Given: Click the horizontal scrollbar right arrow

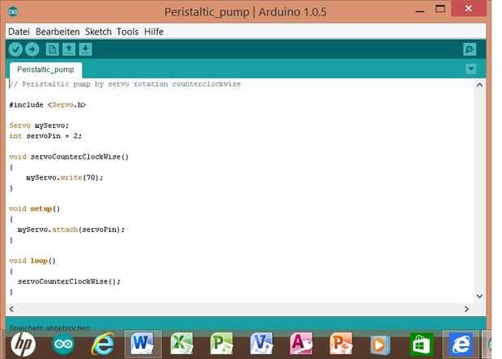Looking at the screenshot, I should click(x=466, y=309).
